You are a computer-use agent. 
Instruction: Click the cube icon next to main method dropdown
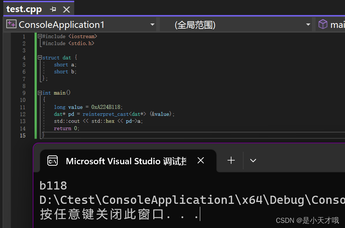coord(323,24)
